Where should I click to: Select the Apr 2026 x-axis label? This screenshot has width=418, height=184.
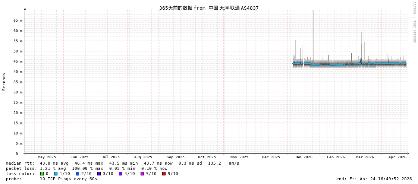coord(397,157)
